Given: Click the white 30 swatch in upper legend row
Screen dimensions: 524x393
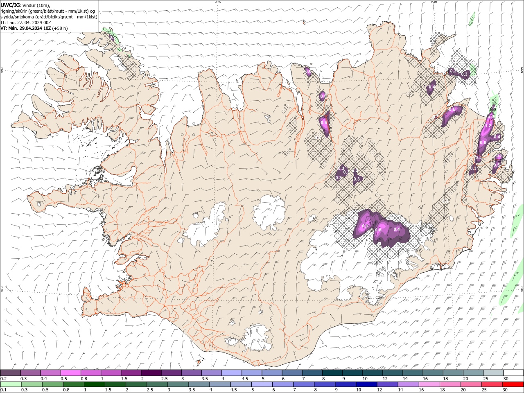Looking at the screenshot, I should point(513,373).
